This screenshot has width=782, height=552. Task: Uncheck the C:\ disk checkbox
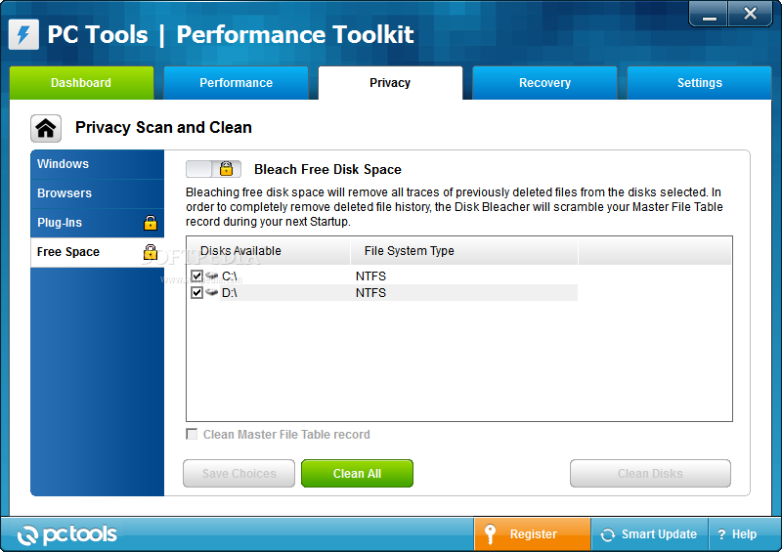tap(196, 276)
